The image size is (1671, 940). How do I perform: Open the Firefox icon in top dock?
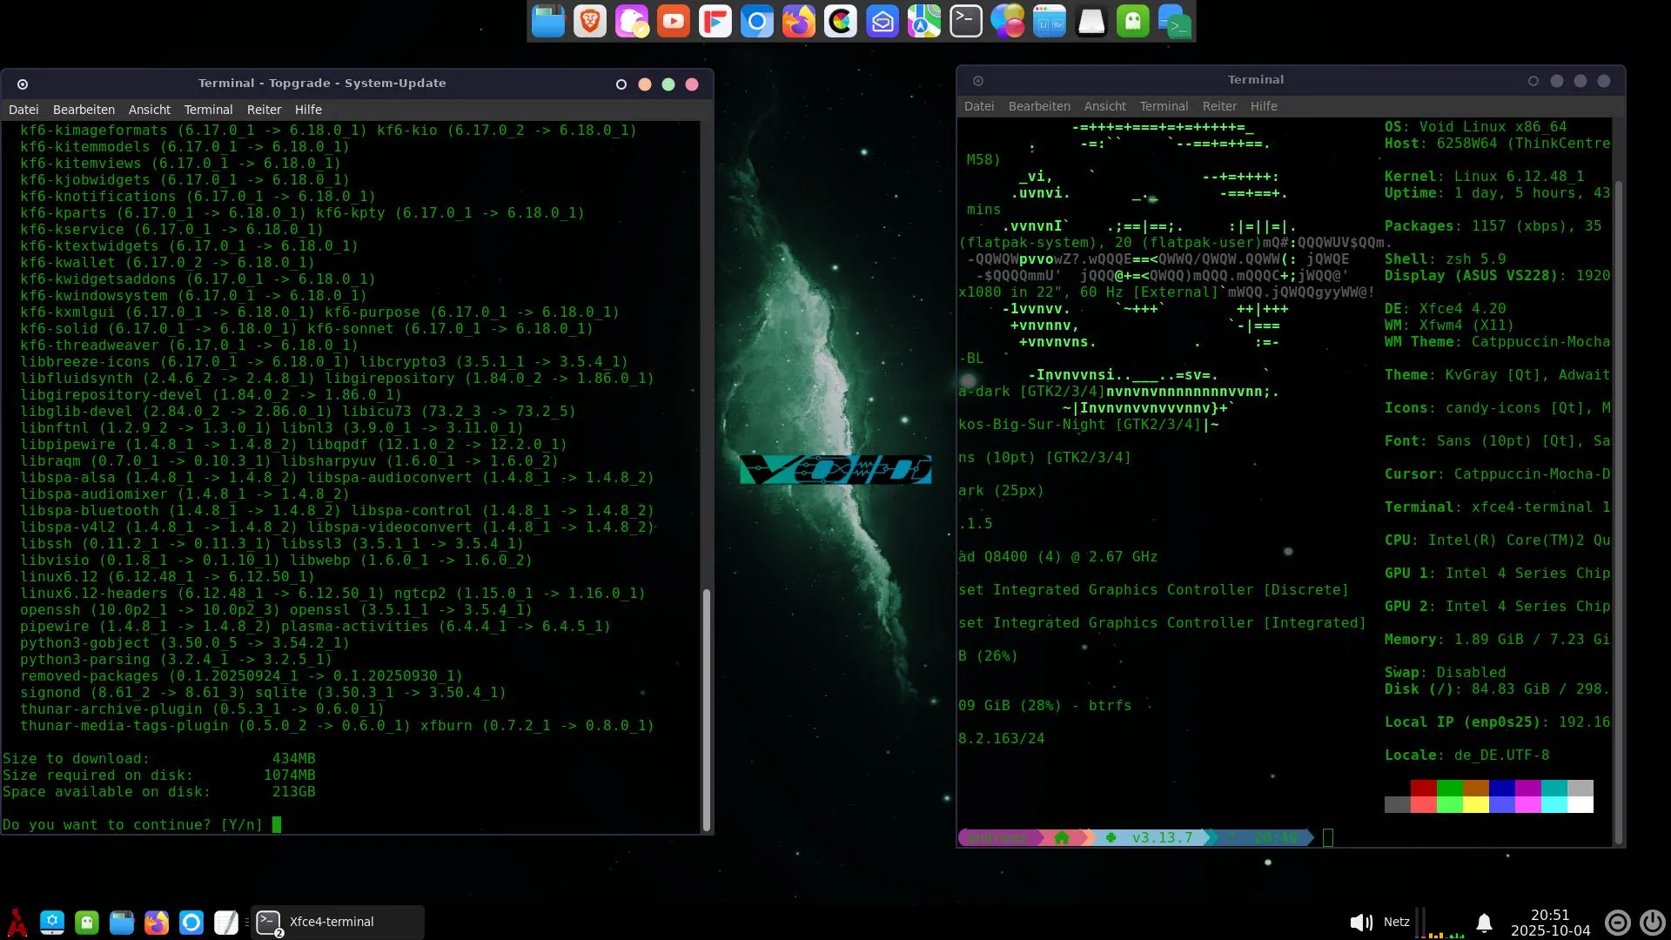pyautogui.click(x=798, y=21)
